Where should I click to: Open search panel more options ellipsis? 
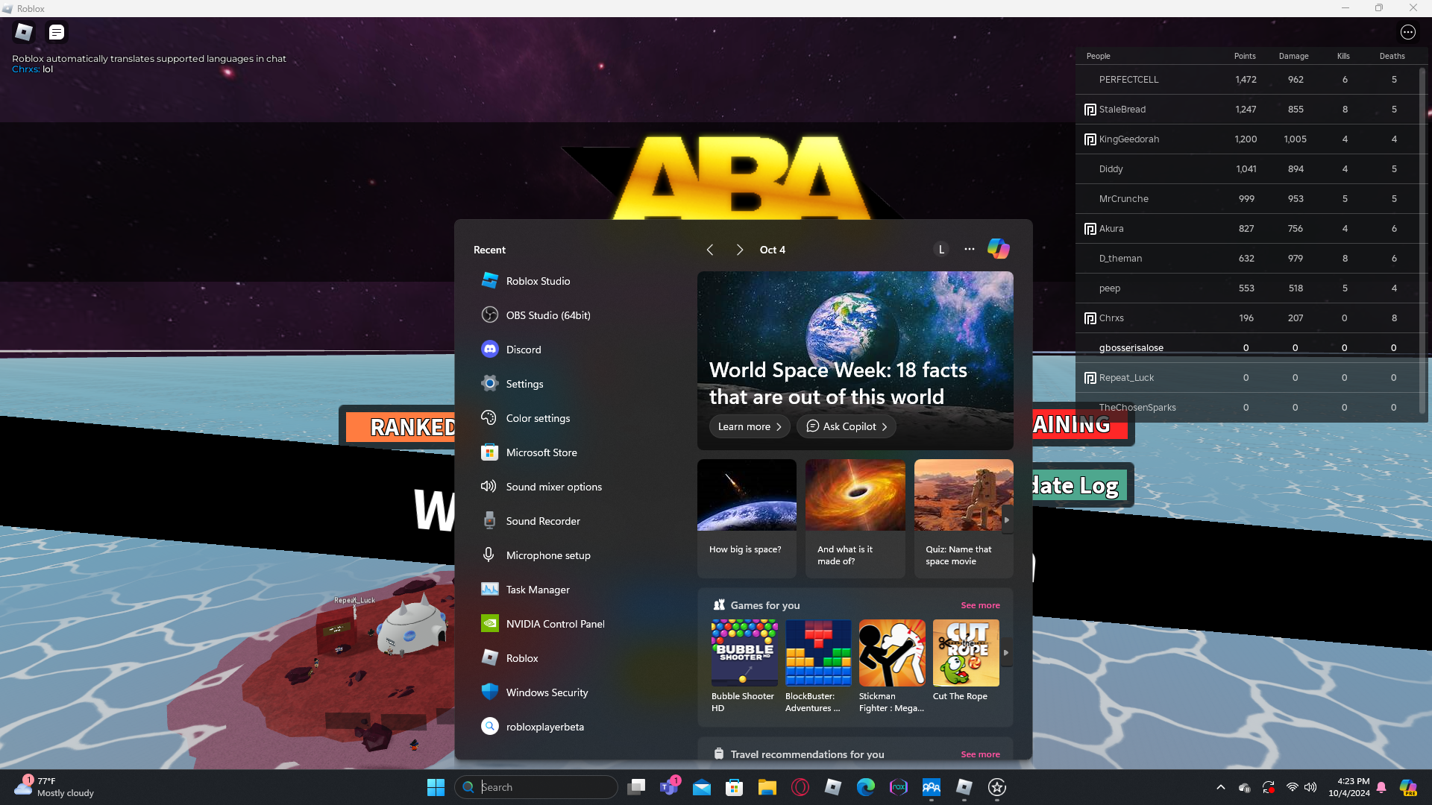click(969, 249)
